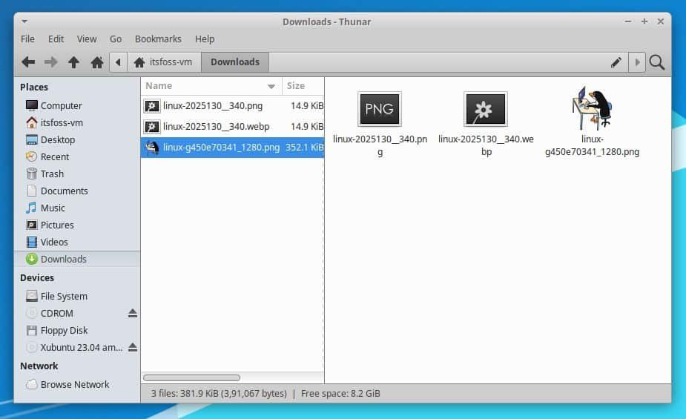Viewport: 686px width, 419px height.
Task: Toggle the path edit pencil icon
Action: (x=616, y=62)
